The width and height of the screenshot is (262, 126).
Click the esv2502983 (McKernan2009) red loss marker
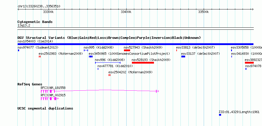tap(40, 57)
